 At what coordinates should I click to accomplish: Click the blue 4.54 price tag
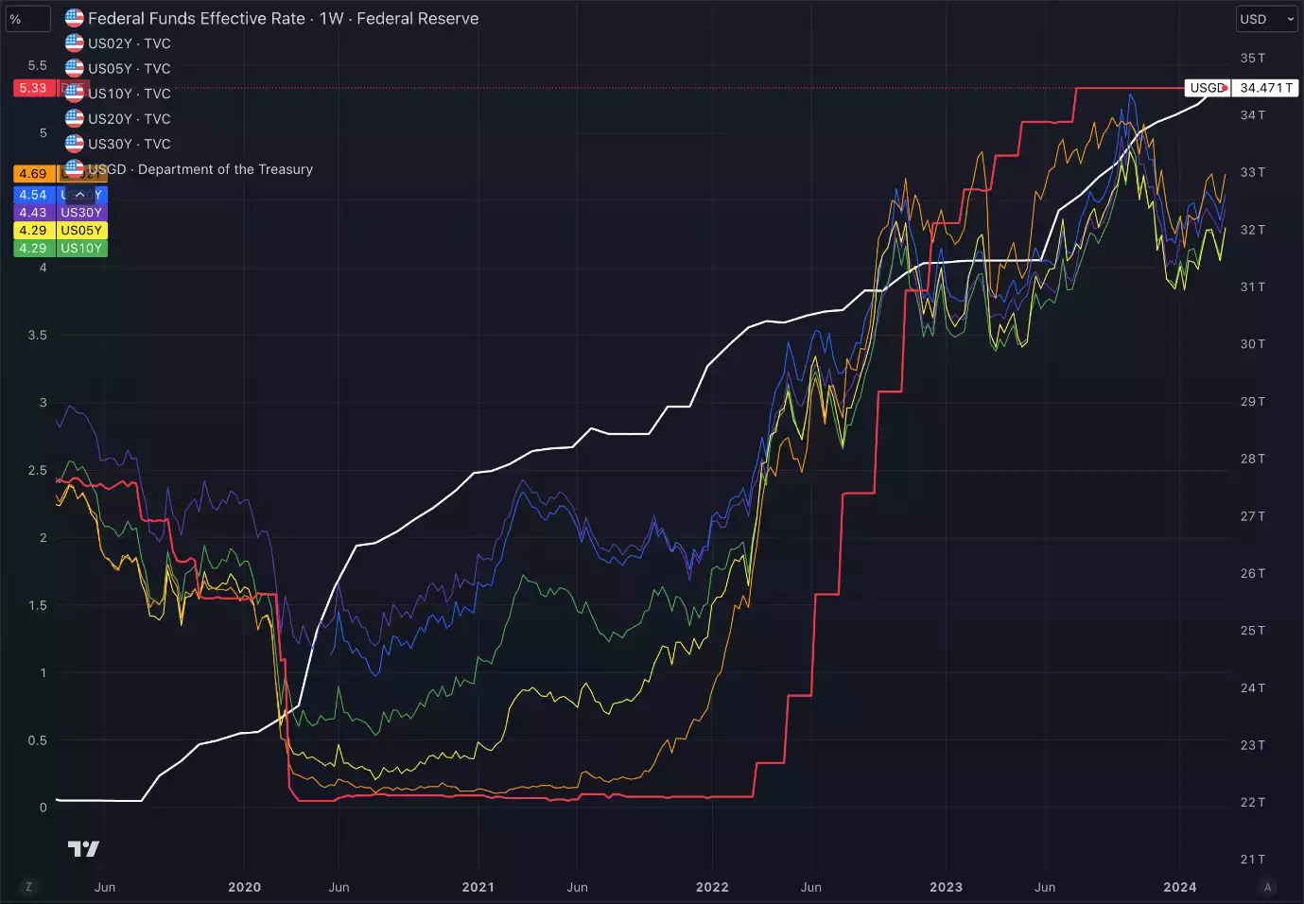(x=34, y=195)
